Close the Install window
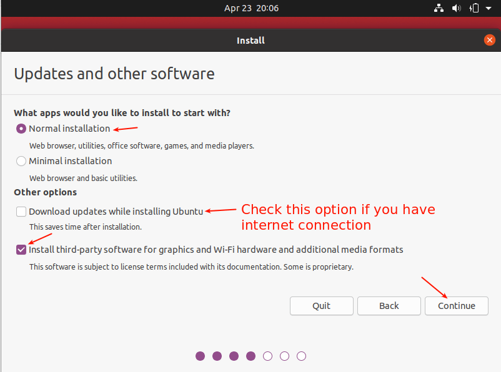 click(x=489, y=40)
